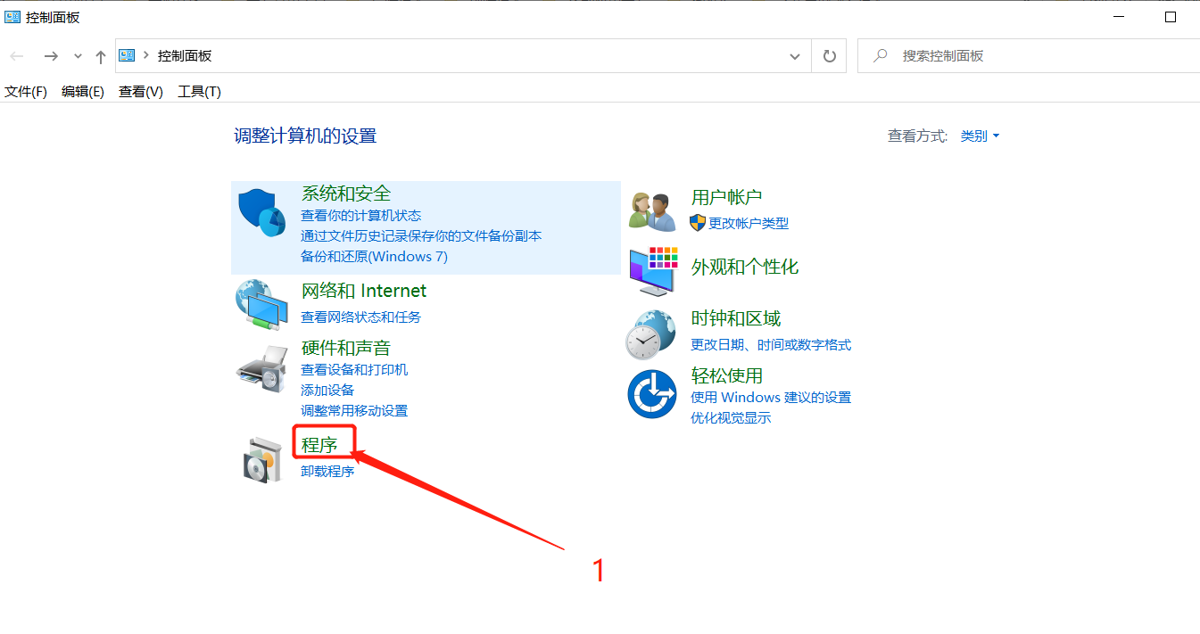
Task: Click the Programs disc box icon
Action: pyautogui.click(x=261, y=459)
